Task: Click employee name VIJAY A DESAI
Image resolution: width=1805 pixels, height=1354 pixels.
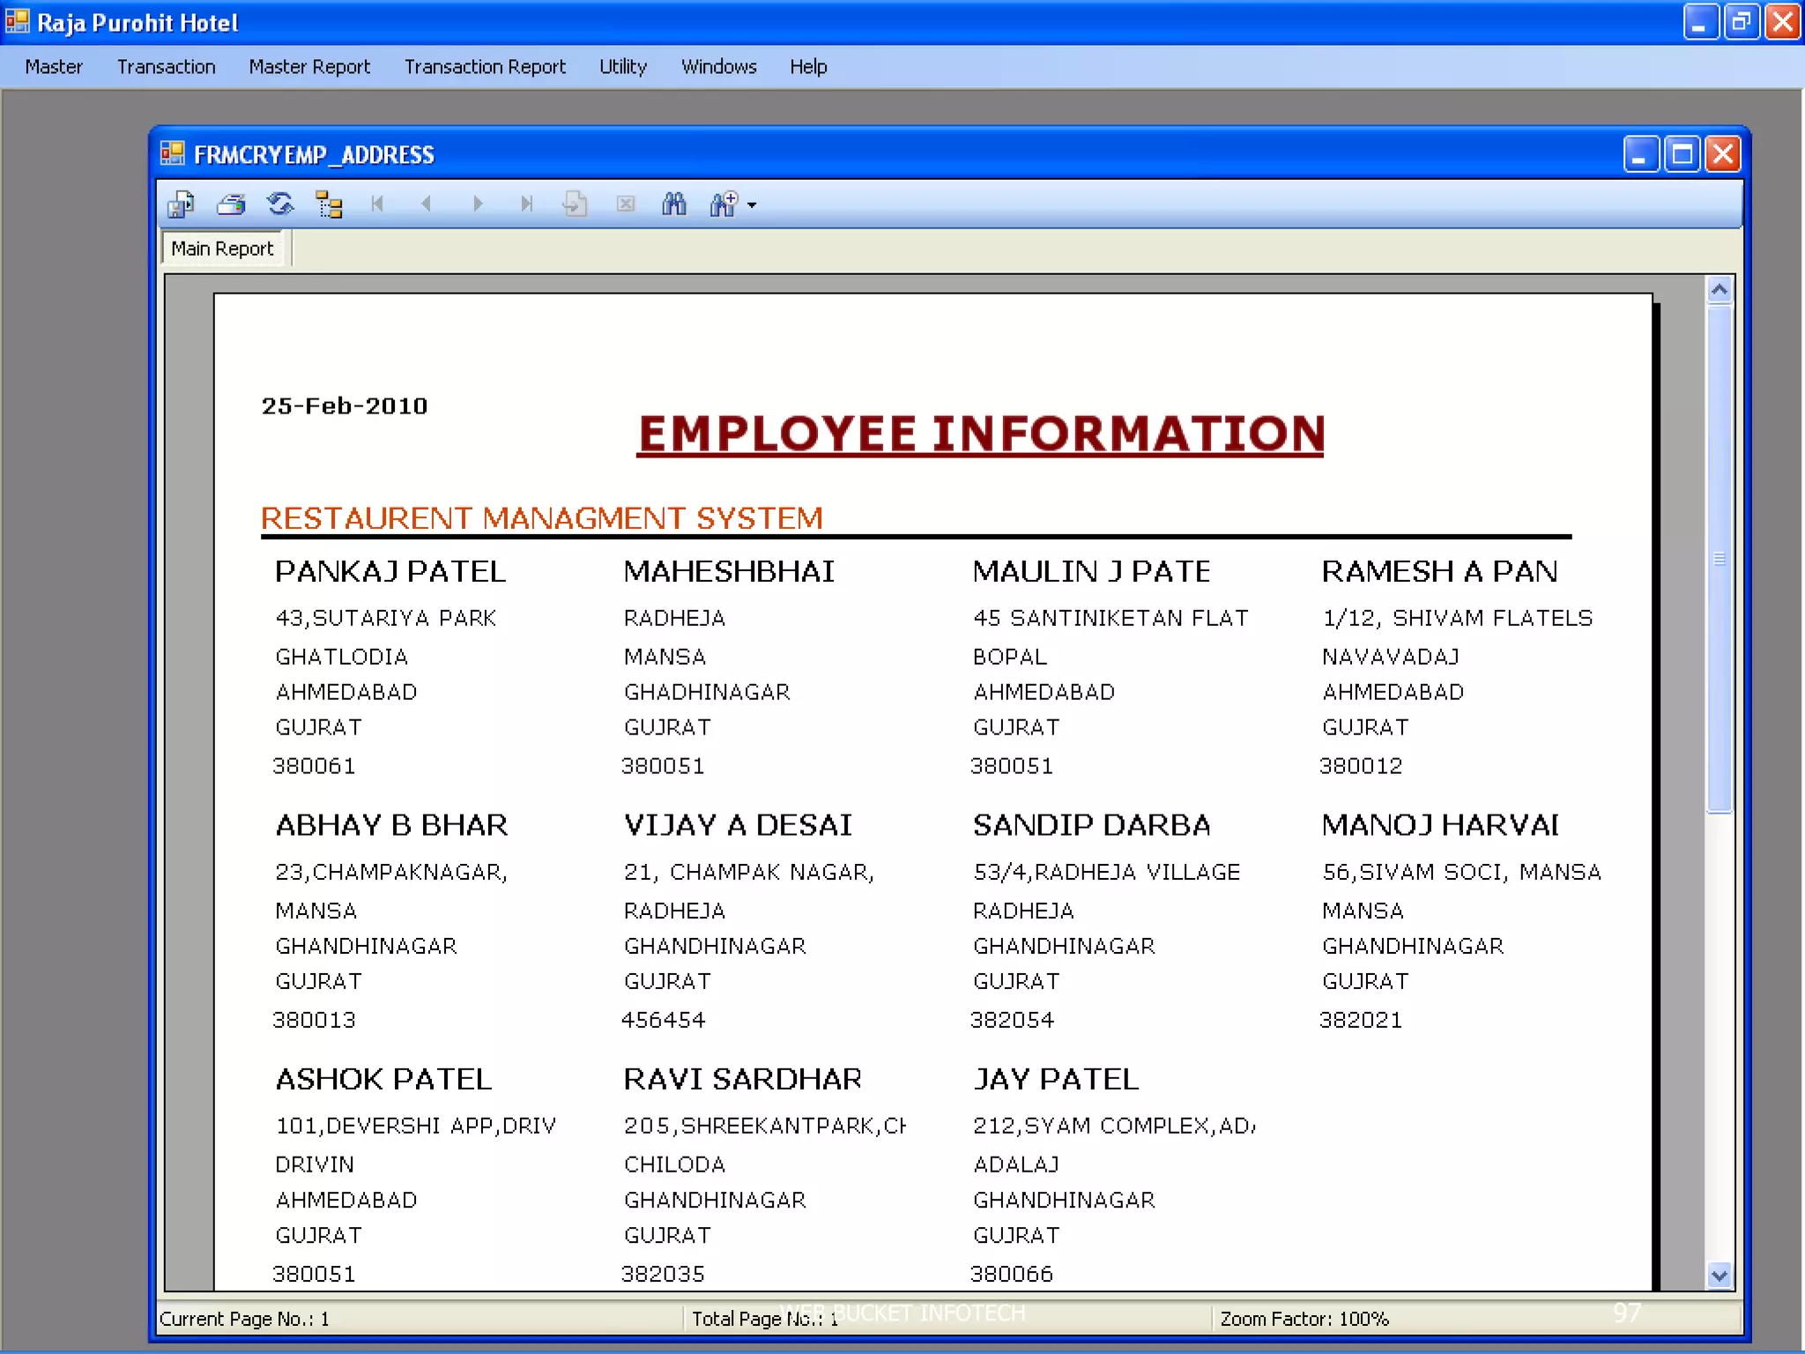Action: [x=738, y=825]
